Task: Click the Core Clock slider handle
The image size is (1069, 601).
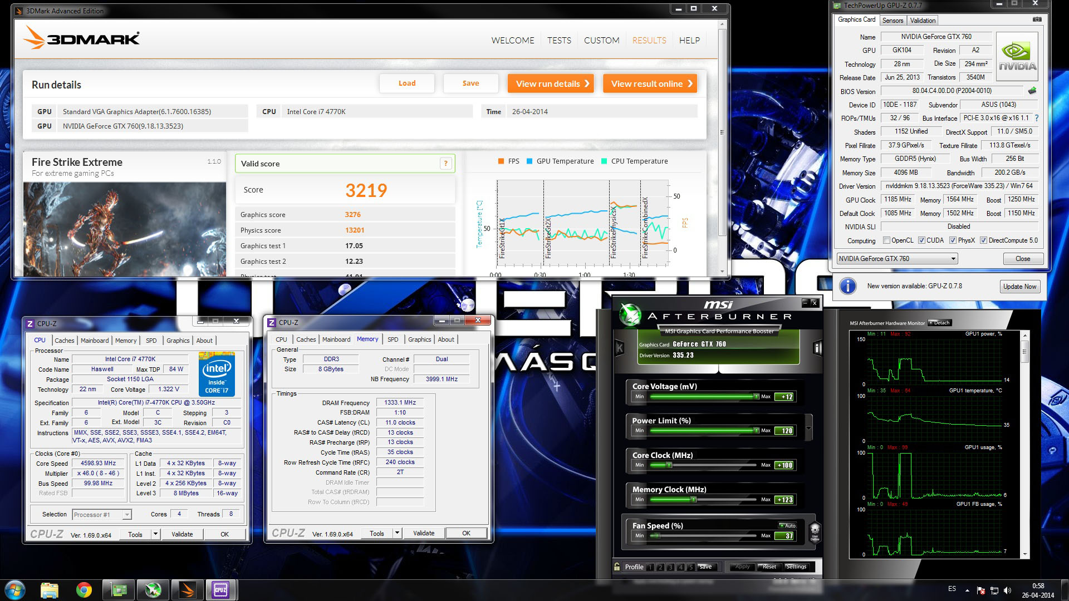Action: click(x=669, y=465)
